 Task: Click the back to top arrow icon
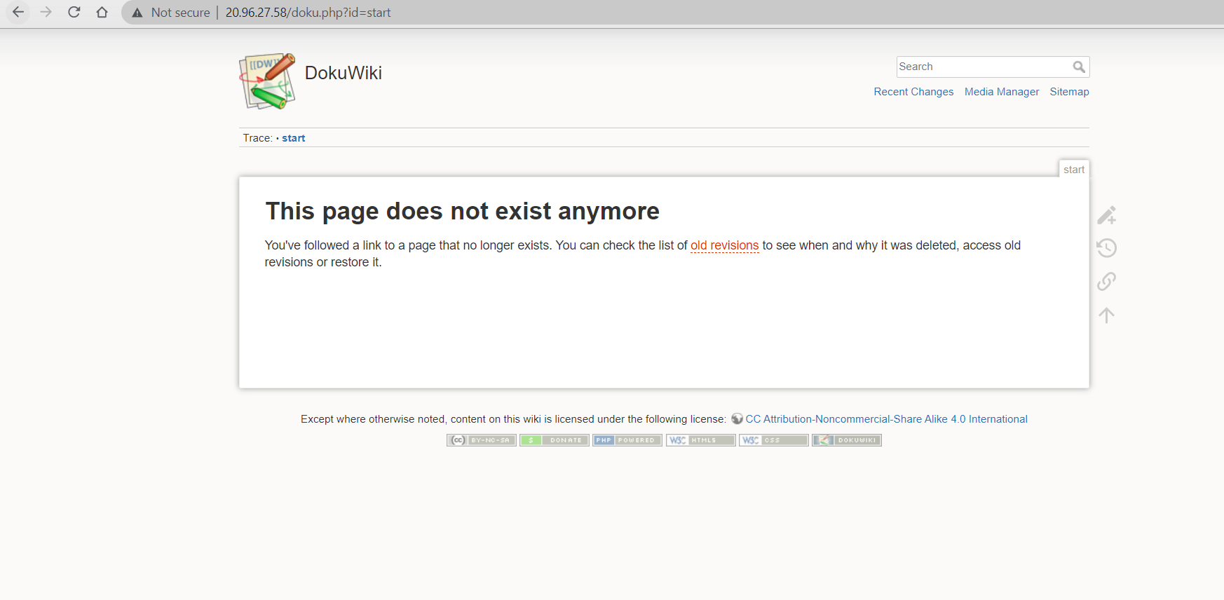[x=1106, y=315]
